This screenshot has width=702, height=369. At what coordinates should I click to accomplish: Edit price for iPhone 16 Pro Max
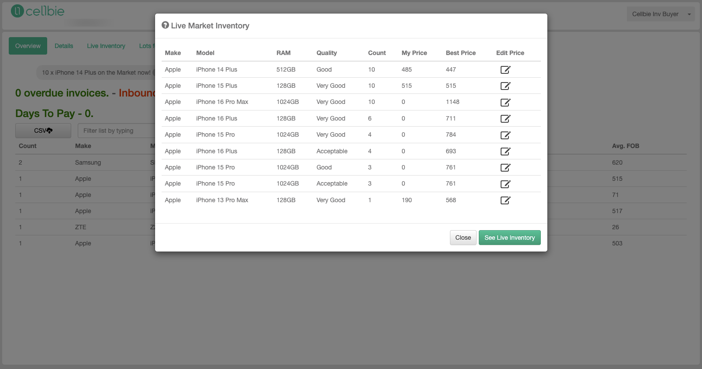[505, 102]
